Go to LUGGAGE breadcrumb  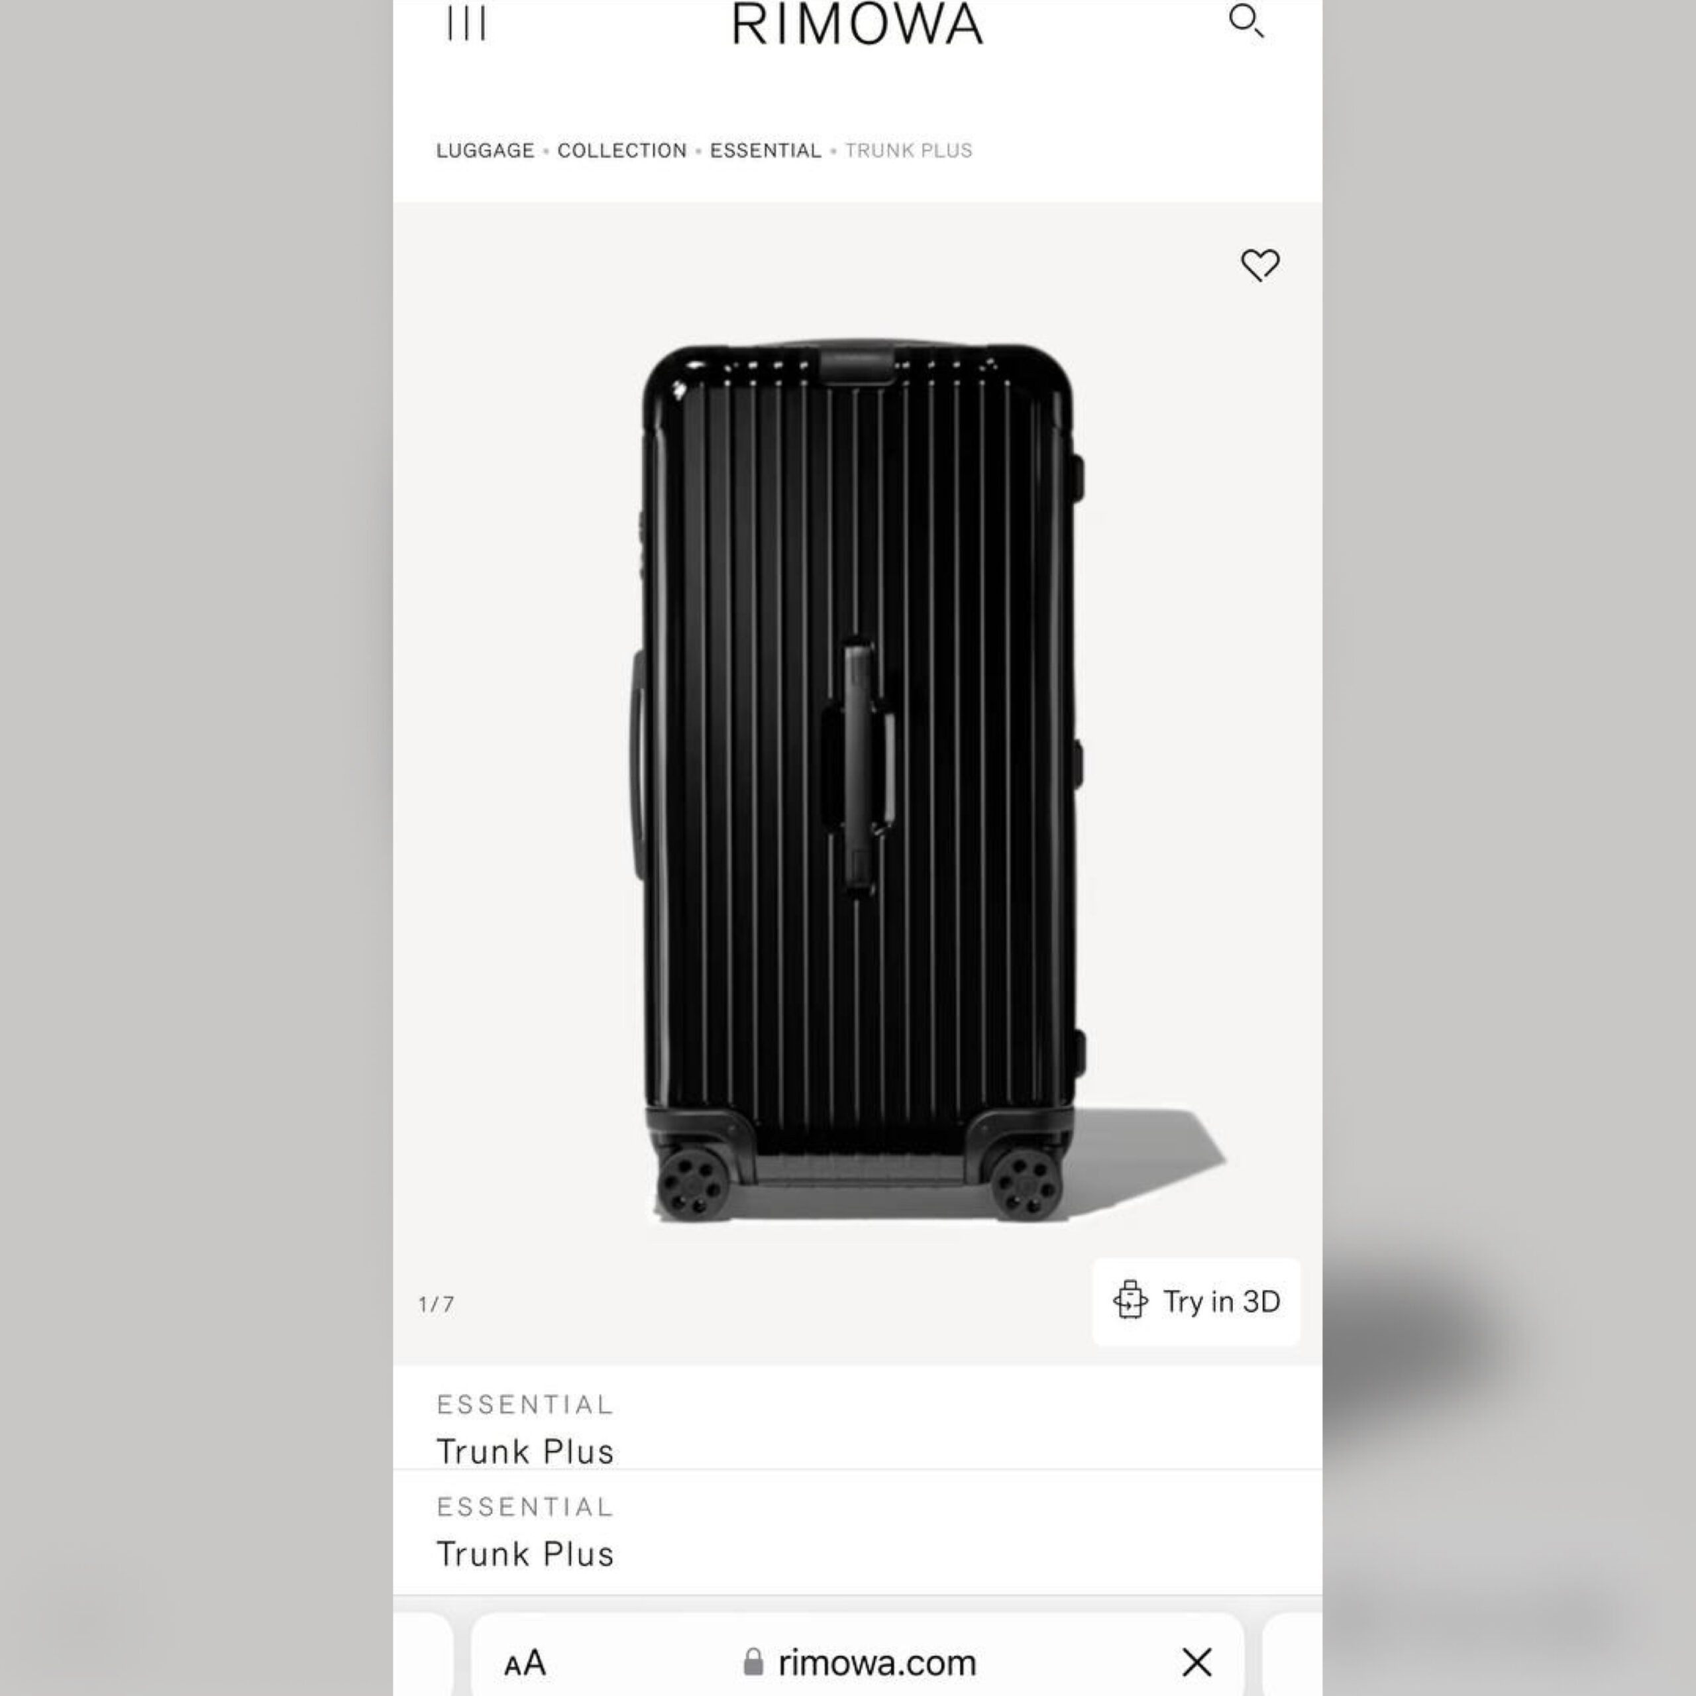pos(486,150)
